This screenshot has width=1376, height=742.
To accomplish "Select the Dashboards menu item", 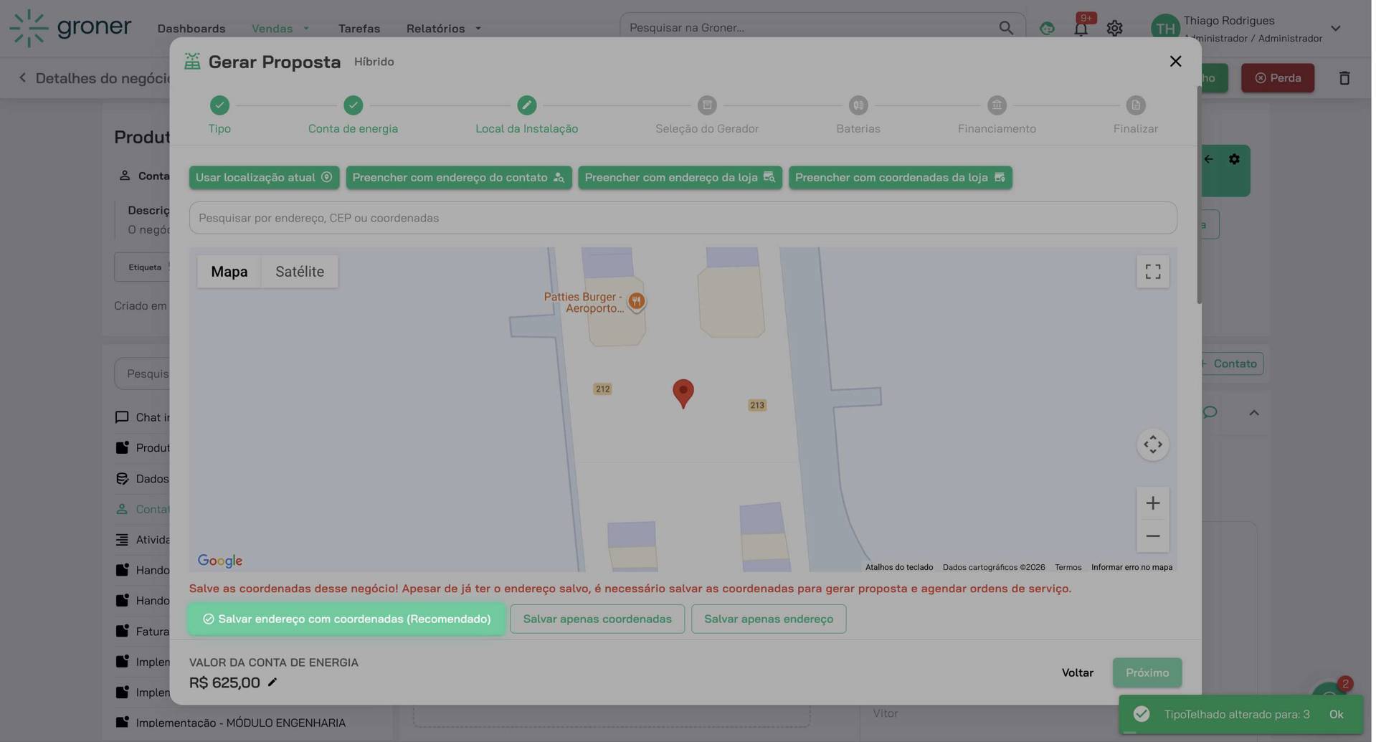I will tap(191, 28).
